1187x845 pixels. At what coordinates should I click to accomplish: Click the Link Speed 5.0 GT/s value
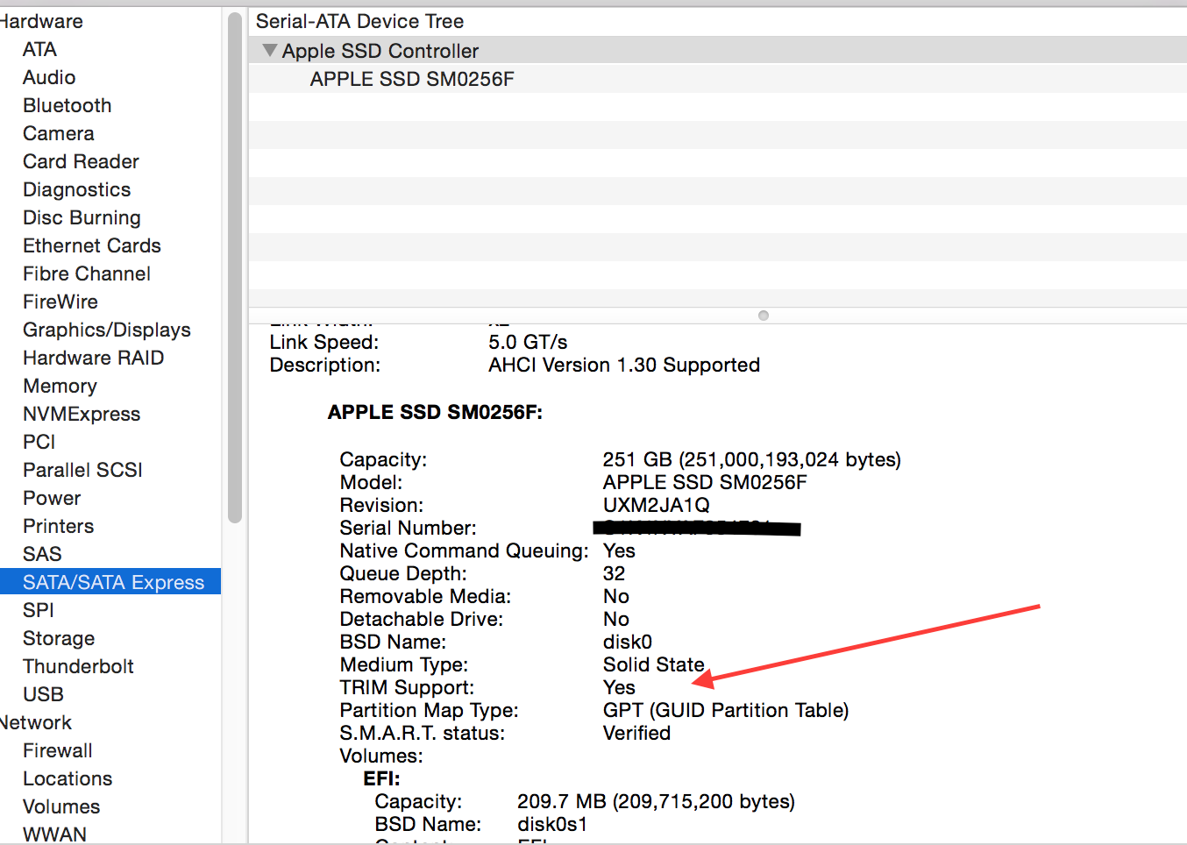coord(528,342)
